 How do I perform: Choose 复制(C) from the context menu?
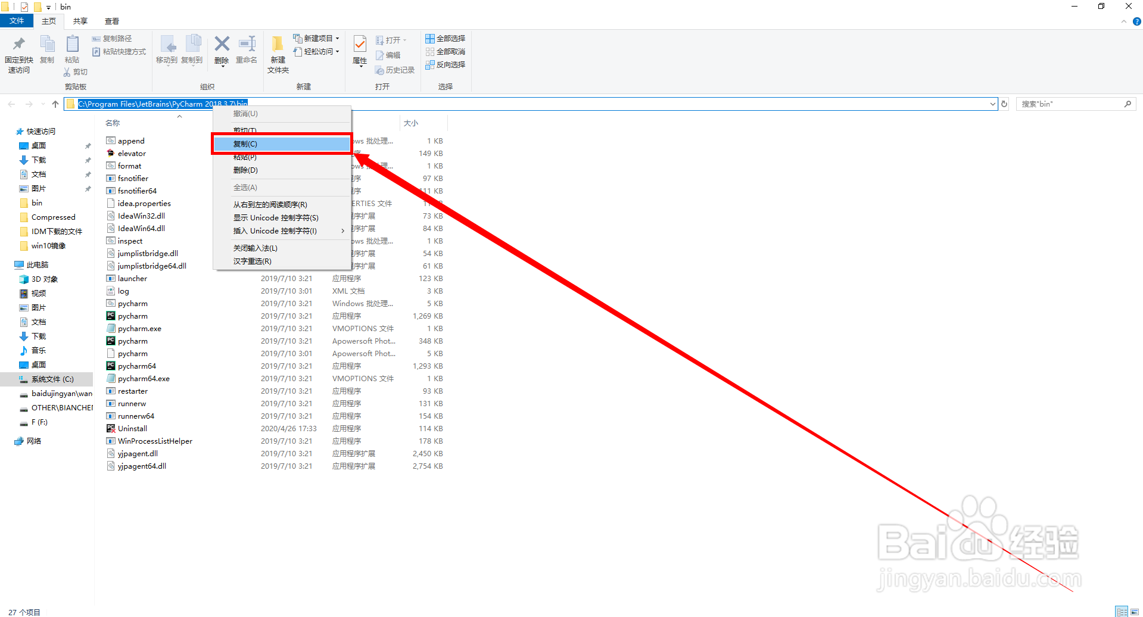click(x=245, y=144)
